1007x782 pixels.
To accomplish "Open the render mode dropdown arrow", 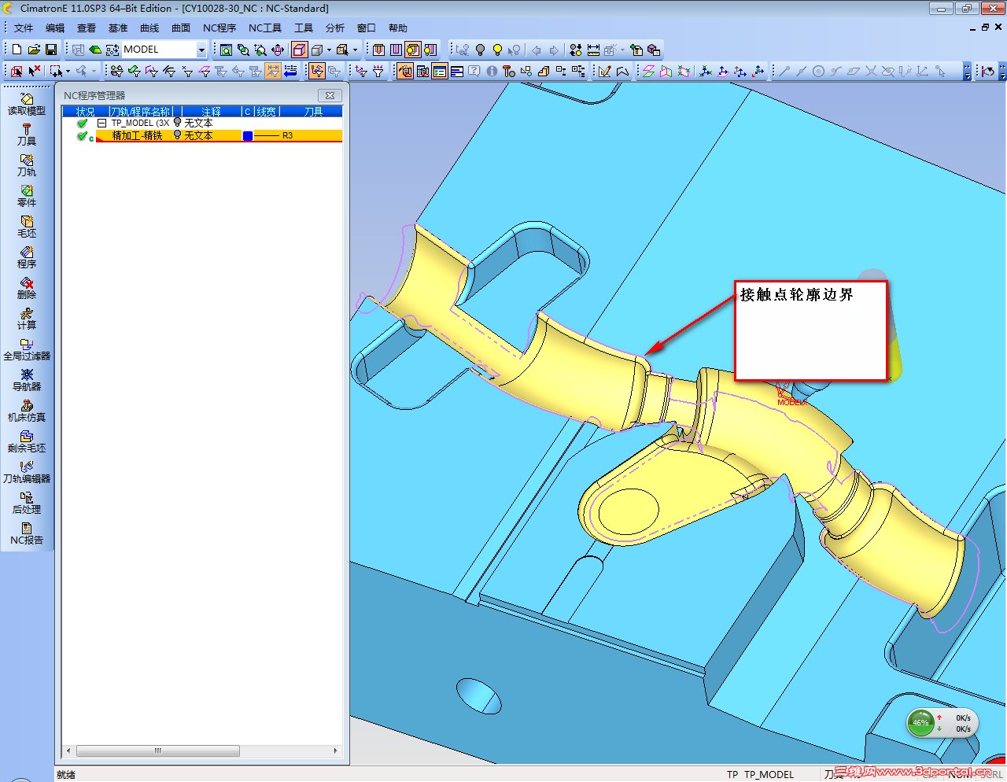I will tap(329, 49).
